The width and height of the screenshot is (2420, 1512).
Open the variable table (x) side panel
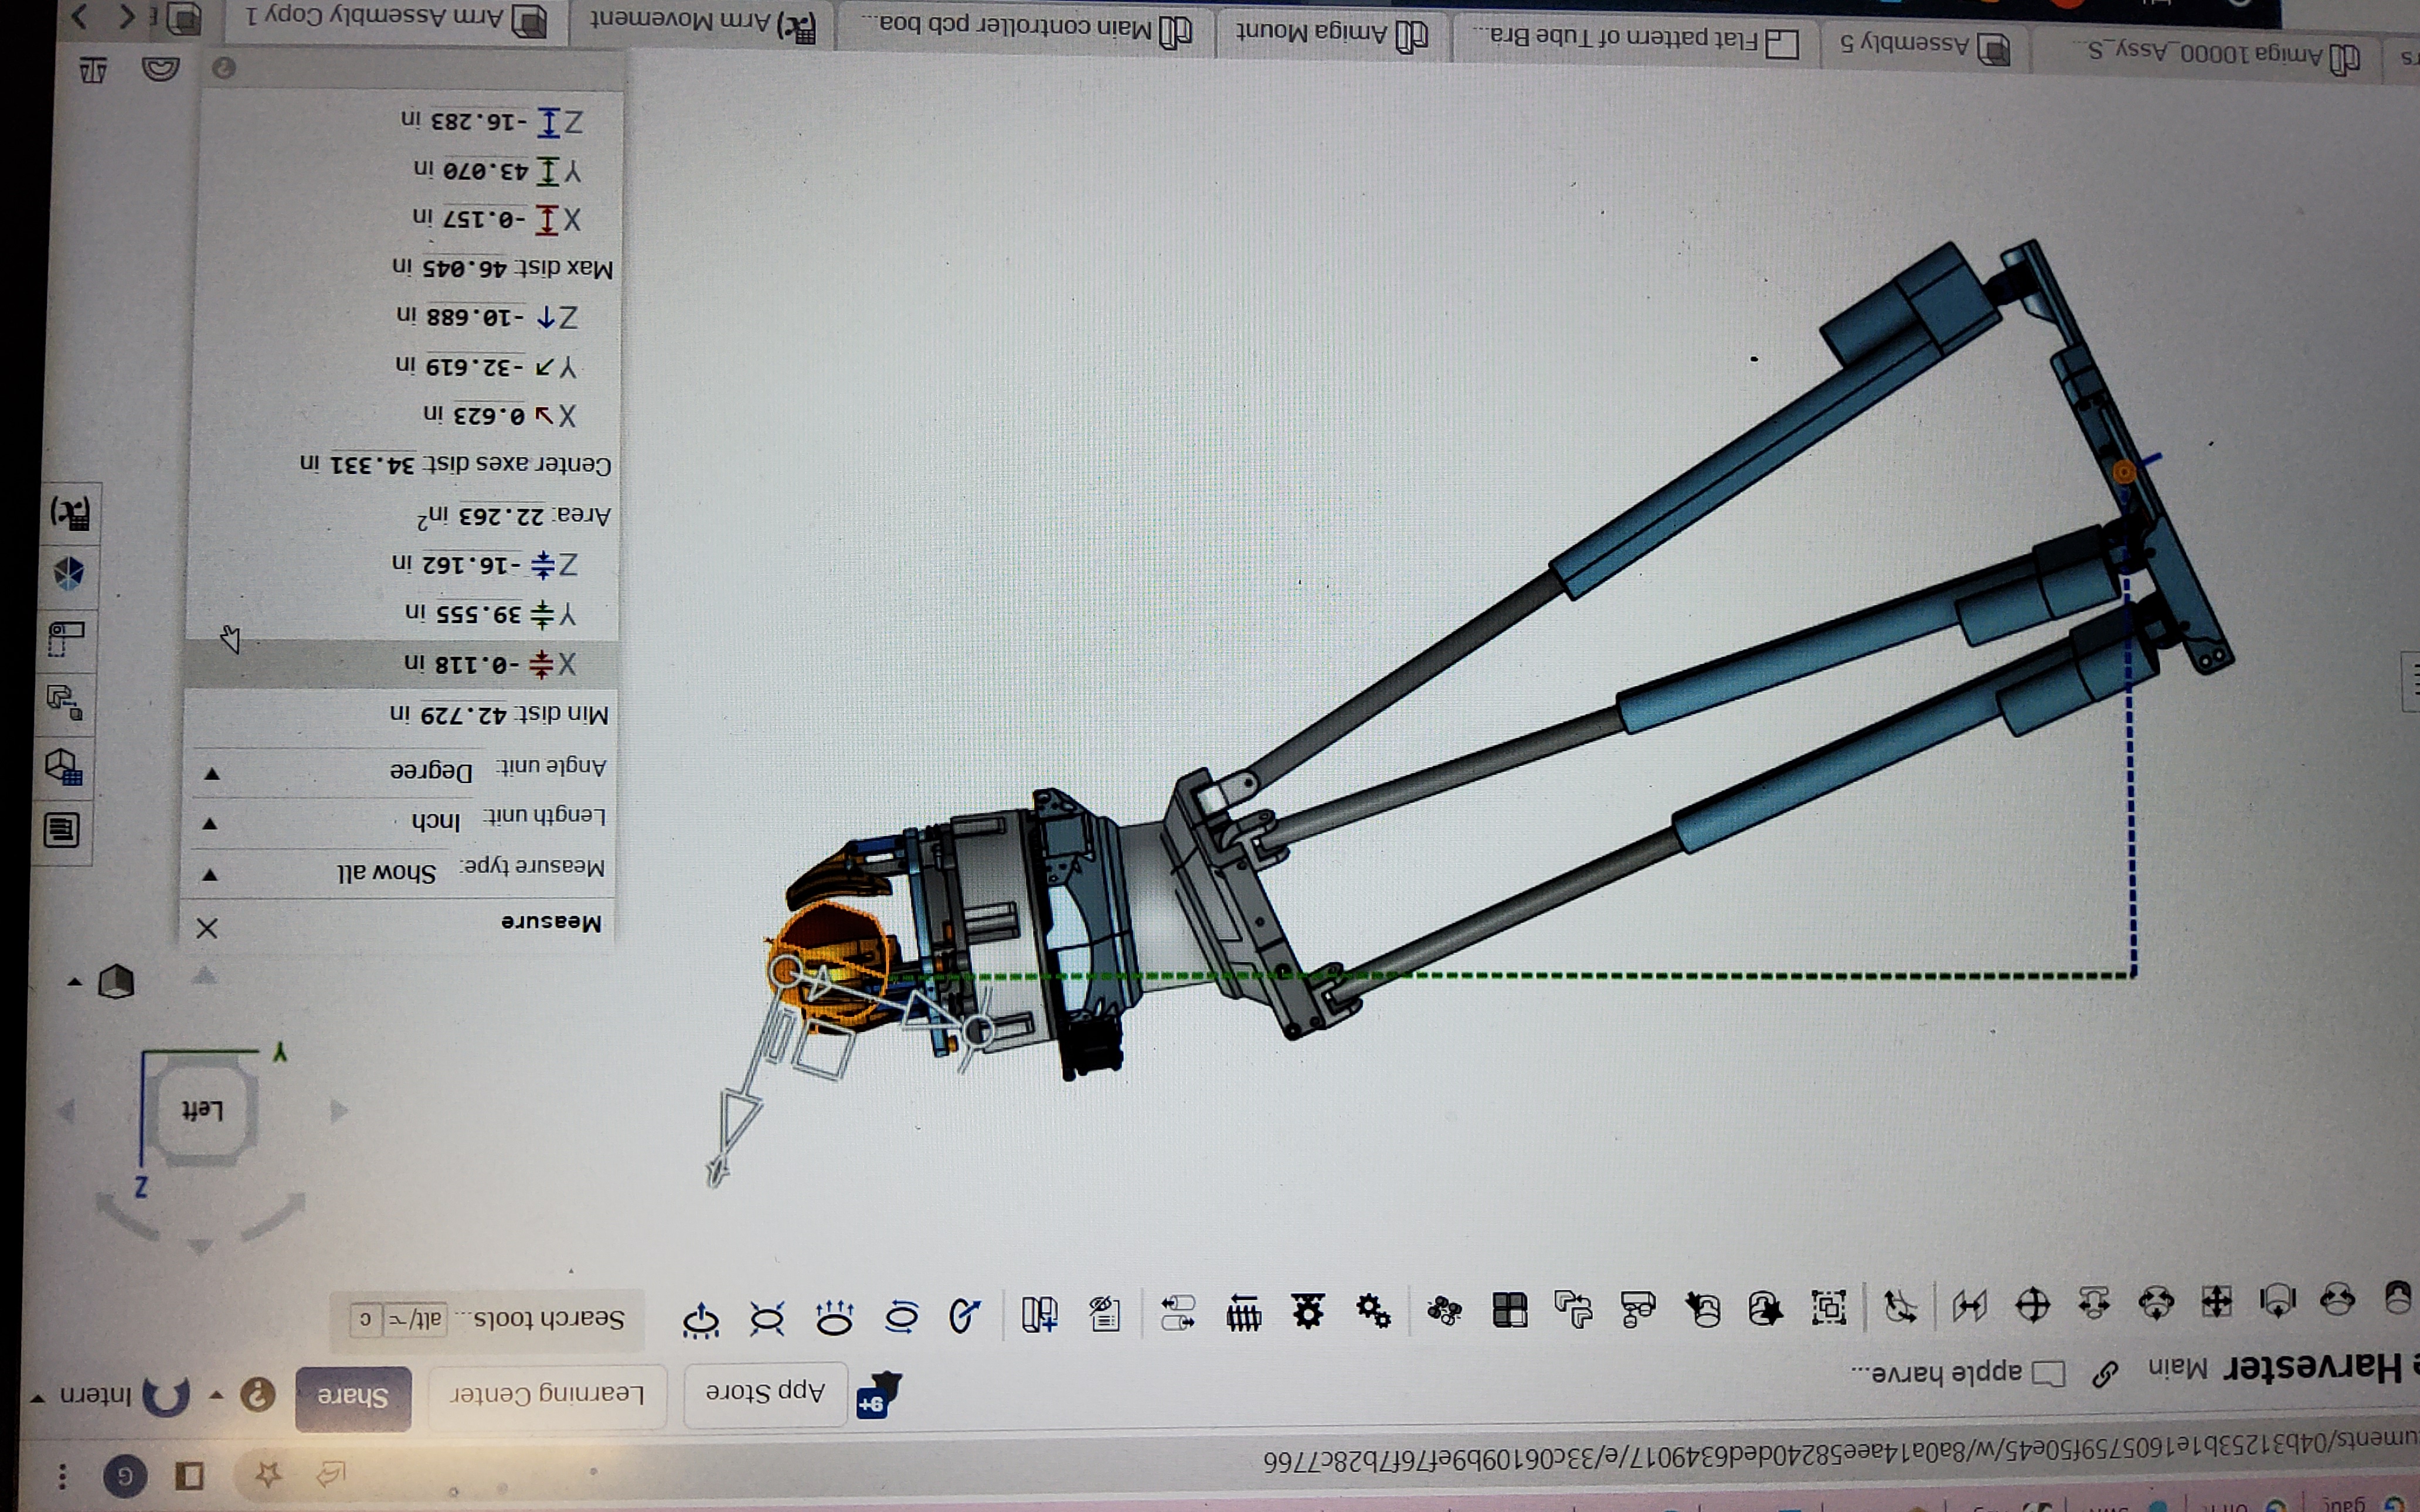tap(70, 513)
